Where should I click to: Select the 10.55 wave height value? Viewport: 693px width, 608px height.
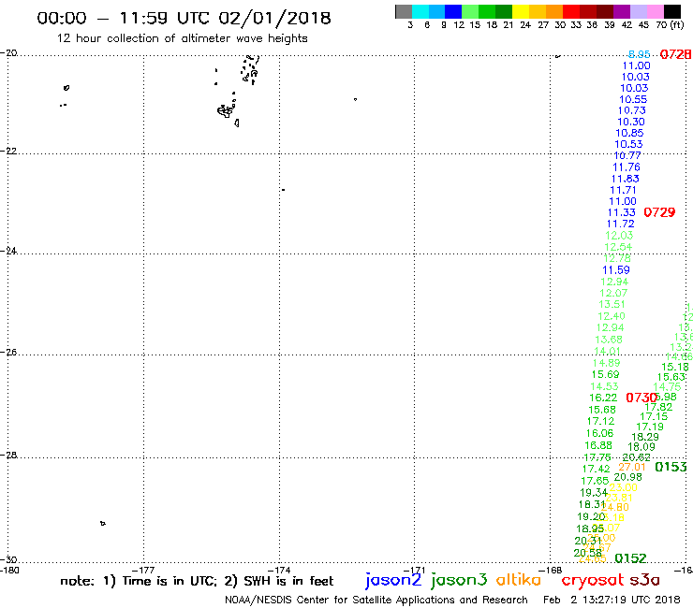point(633,99)
